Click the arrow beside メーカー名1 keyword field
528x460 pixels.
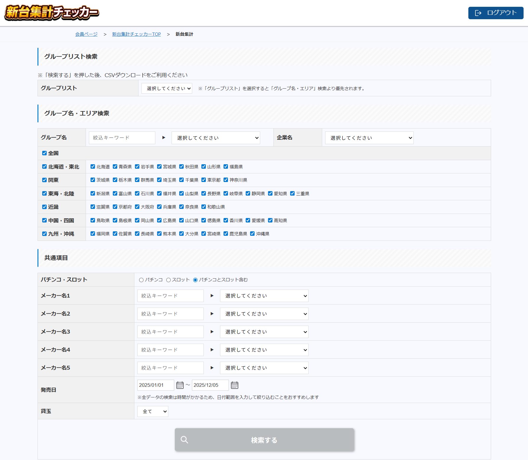coord(212,296)
